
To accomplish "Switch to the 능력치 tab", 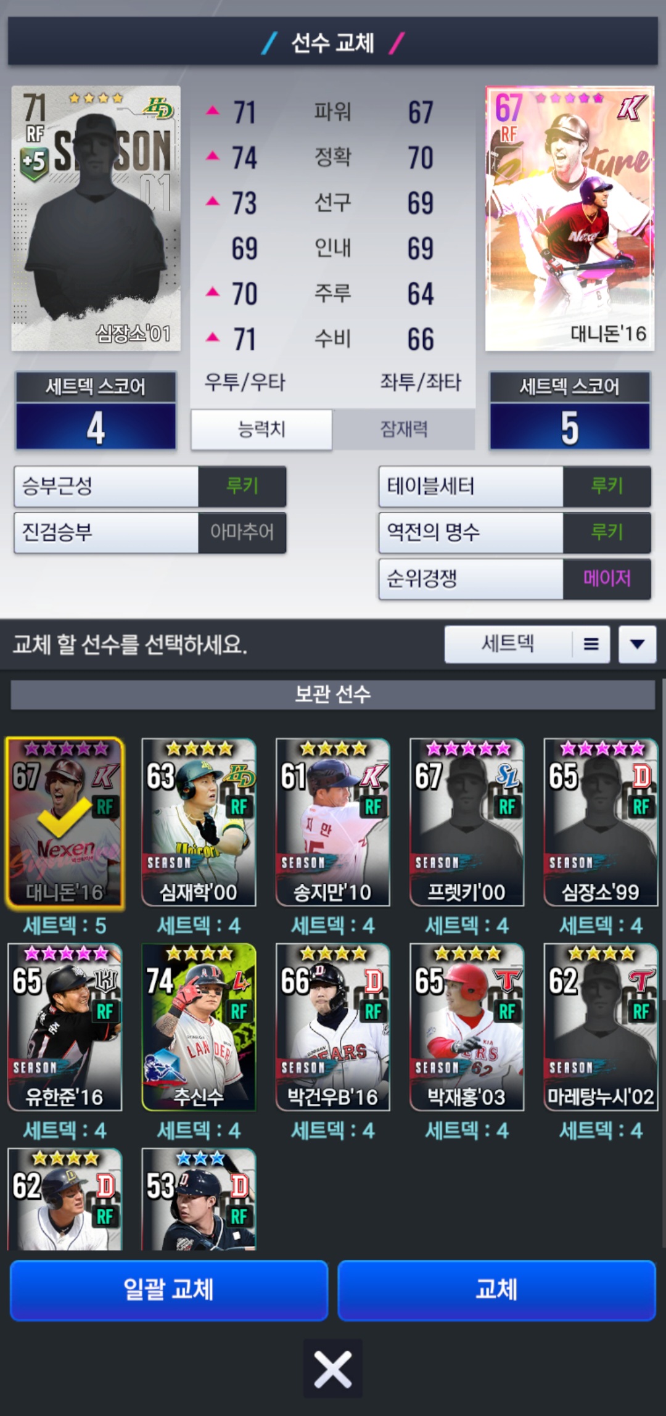I will click(261, 429).
